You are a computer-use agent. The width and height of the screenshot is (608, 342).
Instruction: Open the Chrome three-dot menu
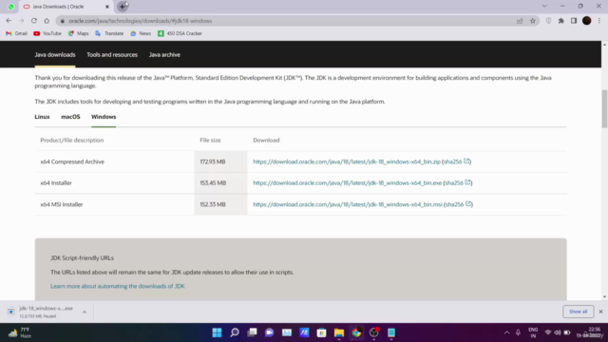(599, 21)
